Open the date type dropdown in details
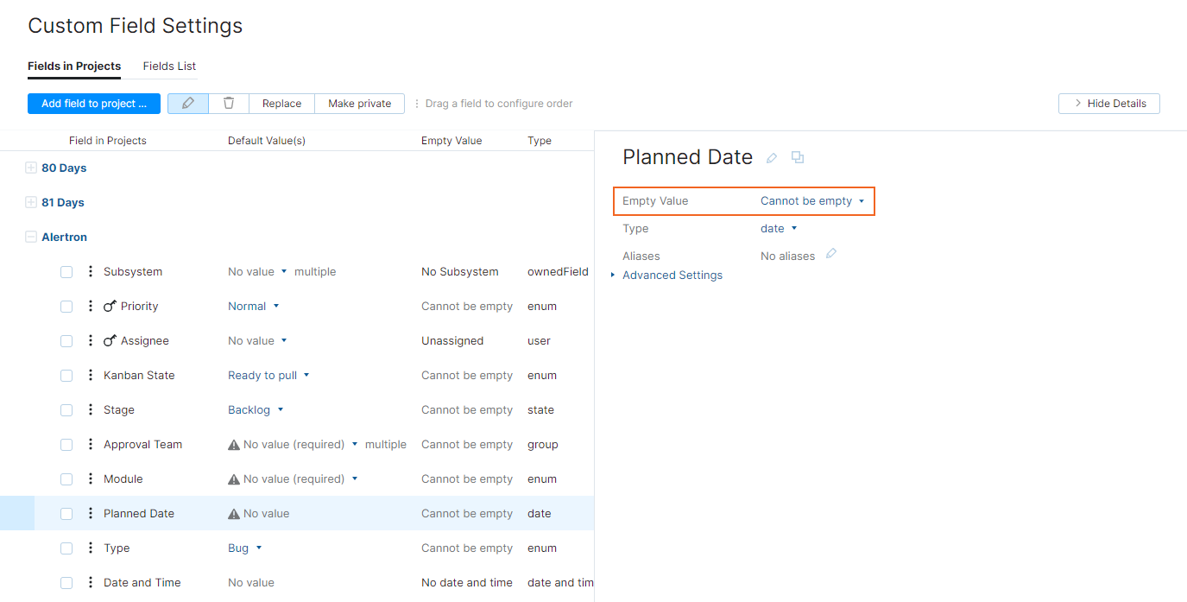Screen dimensions: 1187x602 click(x=778, y=229)
